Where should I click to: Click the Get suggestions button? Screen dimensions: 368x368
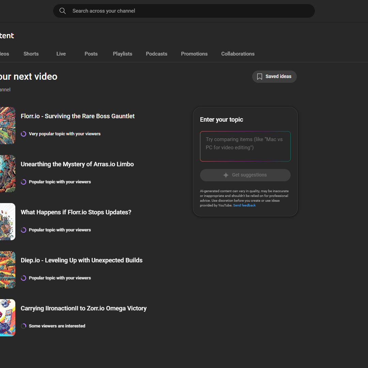245,175
